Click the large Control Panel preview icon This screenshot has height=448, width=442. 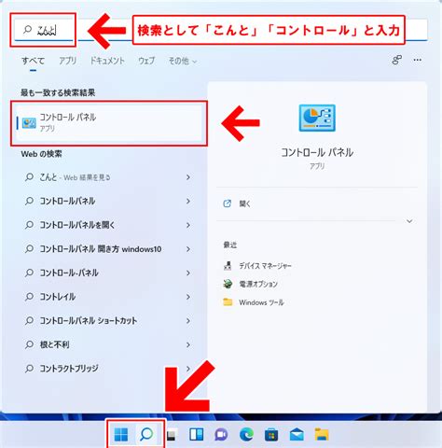pos(317,118)
